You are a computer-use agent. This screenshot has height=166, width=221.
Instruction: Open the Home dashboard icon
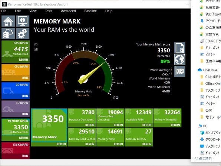(x=8, y=21)
